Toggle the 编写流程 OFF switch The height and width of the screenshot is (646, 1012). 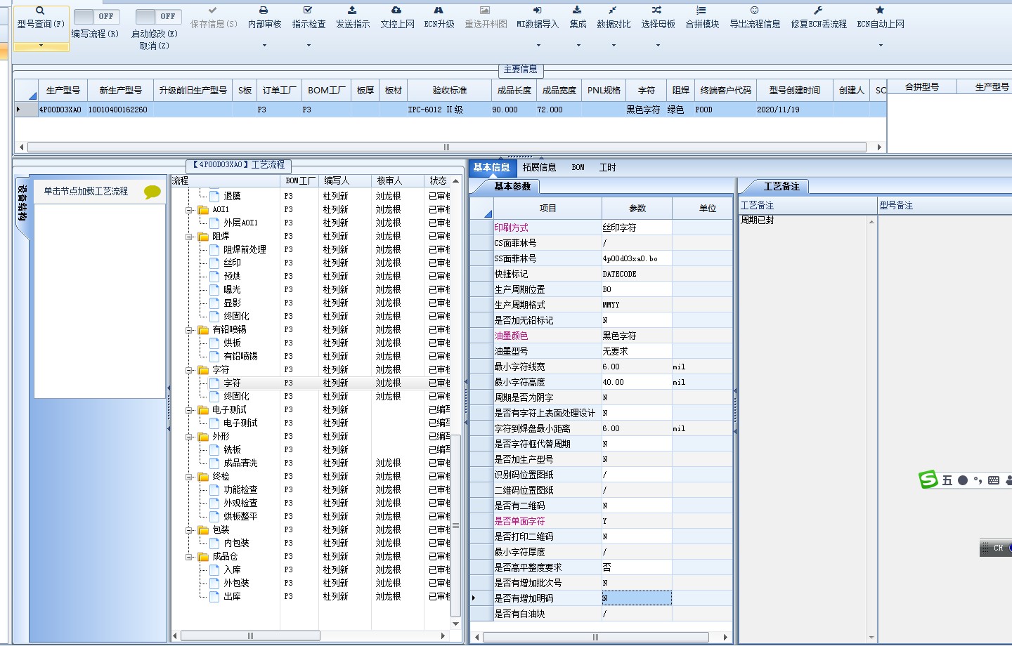96,16
